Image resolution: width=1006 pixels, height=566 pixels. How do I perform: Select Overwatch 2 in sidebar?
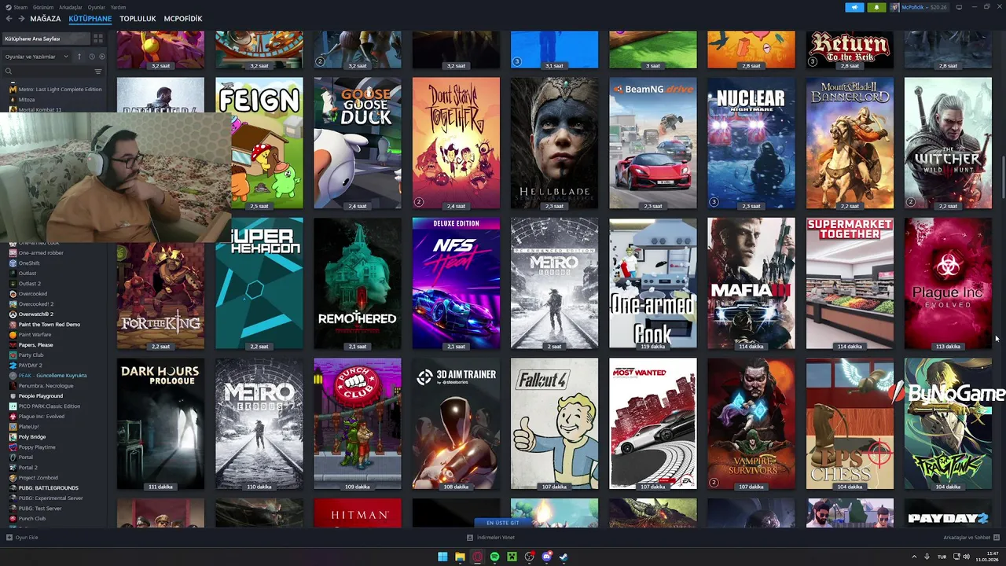click(36, 314)
